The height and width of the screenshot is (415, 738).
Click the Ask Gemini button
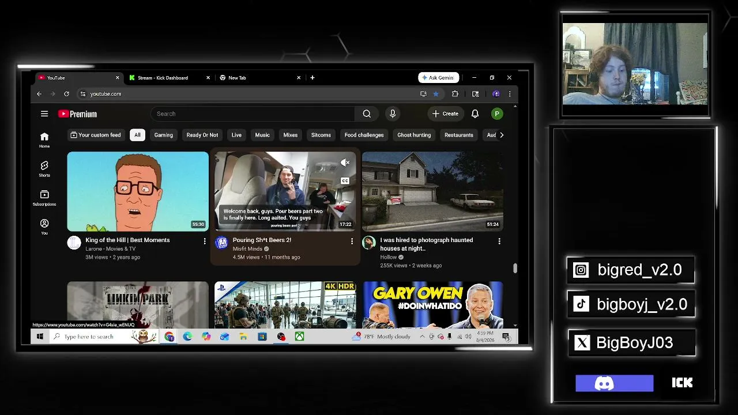(439, 78)
